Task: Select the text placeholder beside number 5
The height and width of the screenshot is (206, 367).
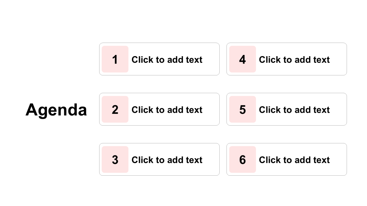Action: coord(294,110)
